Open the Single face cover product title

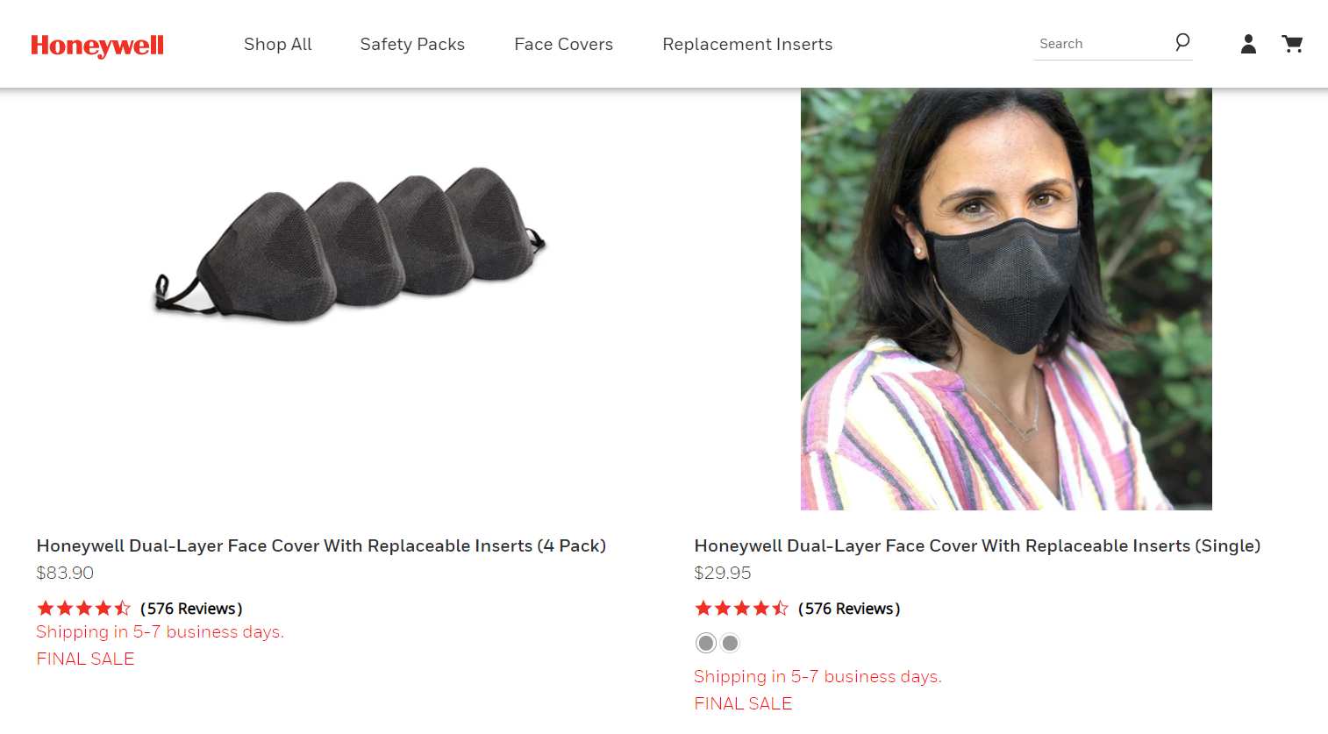coord(977,545)
